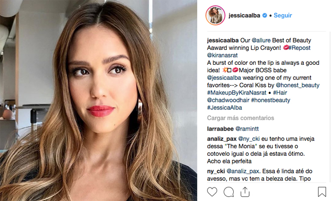Click the main post photo
The image size is (331, 201).
pyautogui.click(x=98, y=100)
